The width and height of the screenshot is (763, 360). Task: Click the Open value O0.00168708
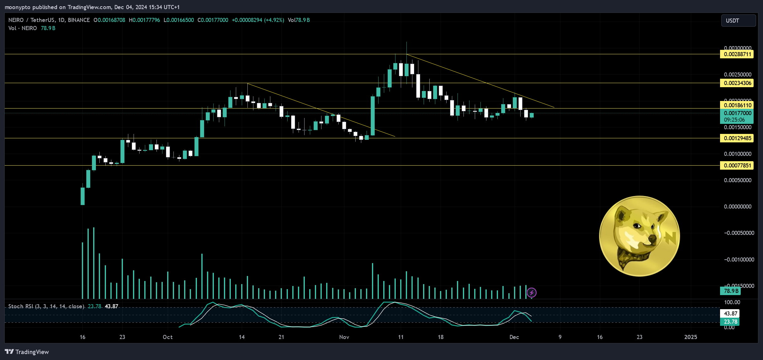click(109, 20)
